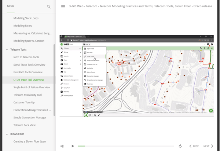Choose Find Path in the Telecom flyout menu

(88, 52)
